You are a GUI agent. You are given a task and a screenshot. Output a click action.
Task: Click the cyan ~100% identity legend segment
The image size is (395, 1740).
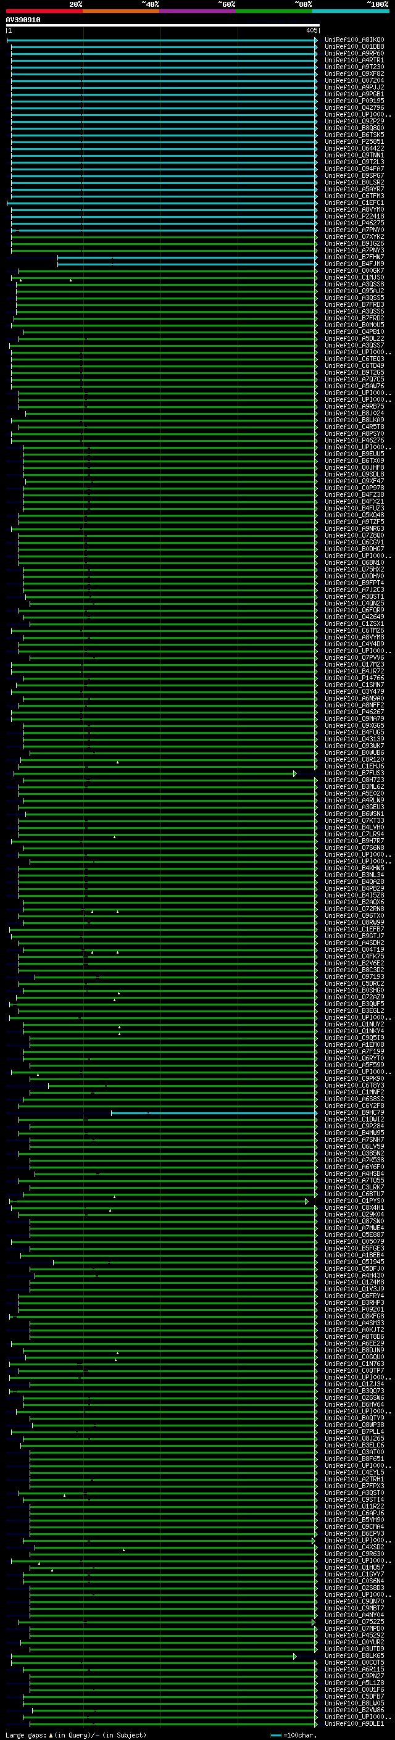pyautogui.click(x=351, y=11)
